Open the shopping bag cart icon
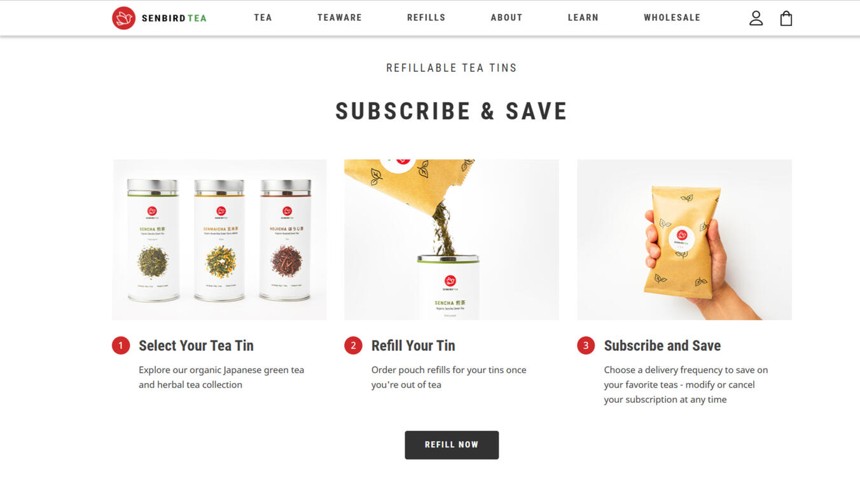 786,18
